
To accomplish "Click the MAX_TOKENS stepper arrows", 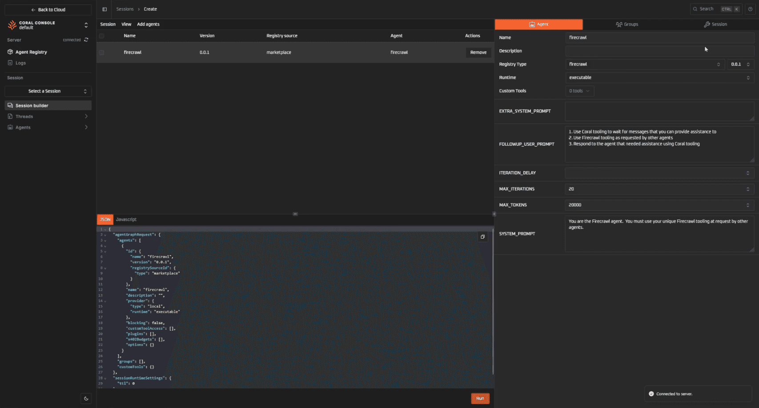I will click(x=748, y=205).
